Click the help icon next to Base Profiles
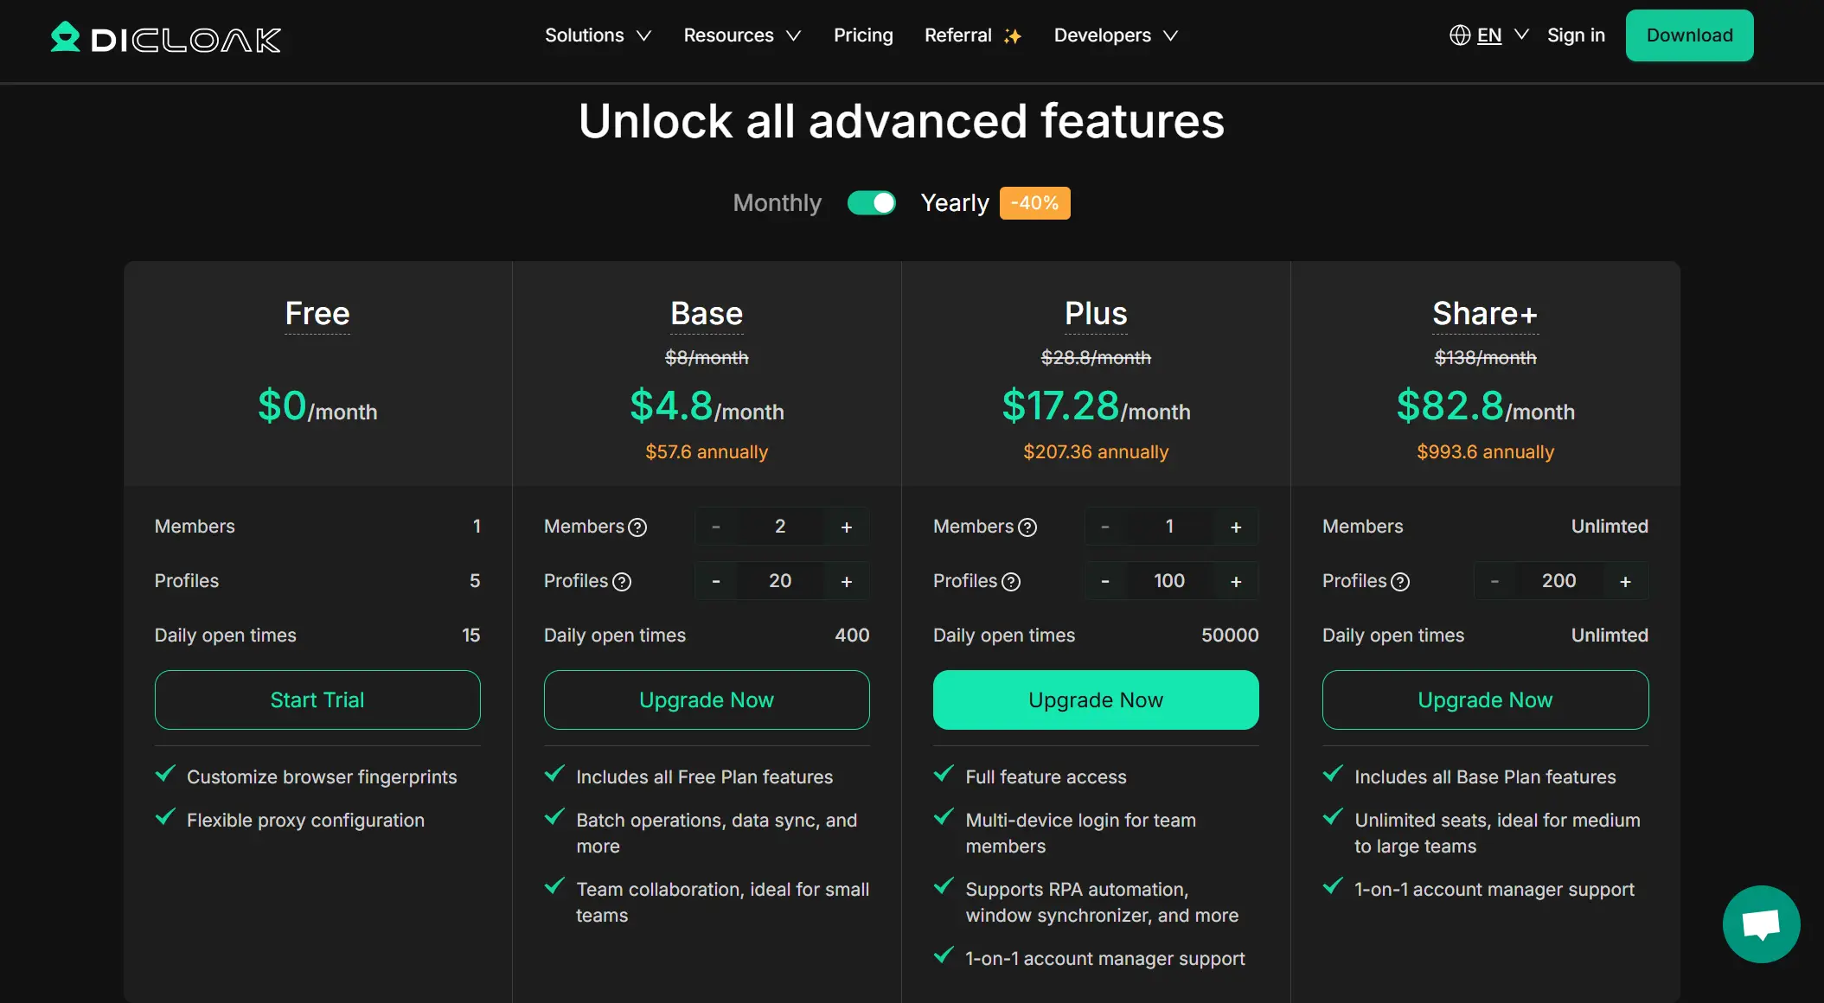This screenshot has width=1824, height=1003. [622, 582]
